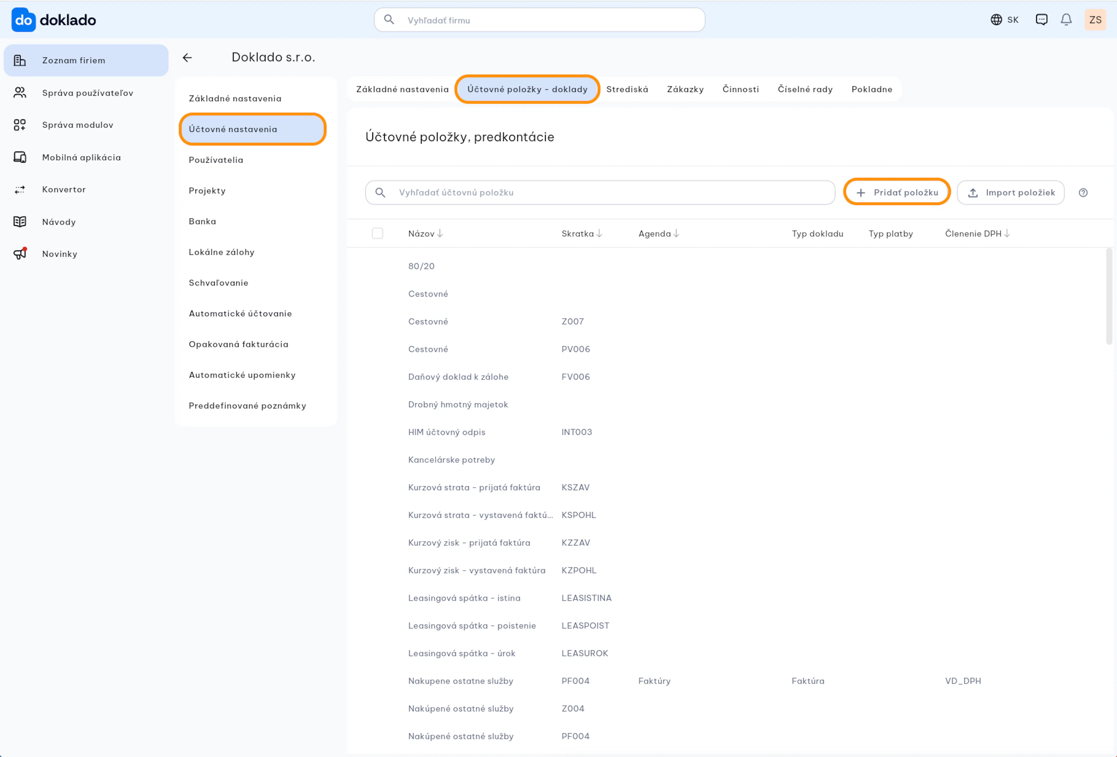1117x757 pixels.
Task: Sort table by Skratka column
Action: (581, 233)
